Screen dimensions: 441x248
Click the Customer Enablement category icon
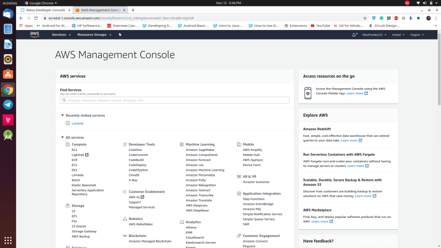pos(125,192)
